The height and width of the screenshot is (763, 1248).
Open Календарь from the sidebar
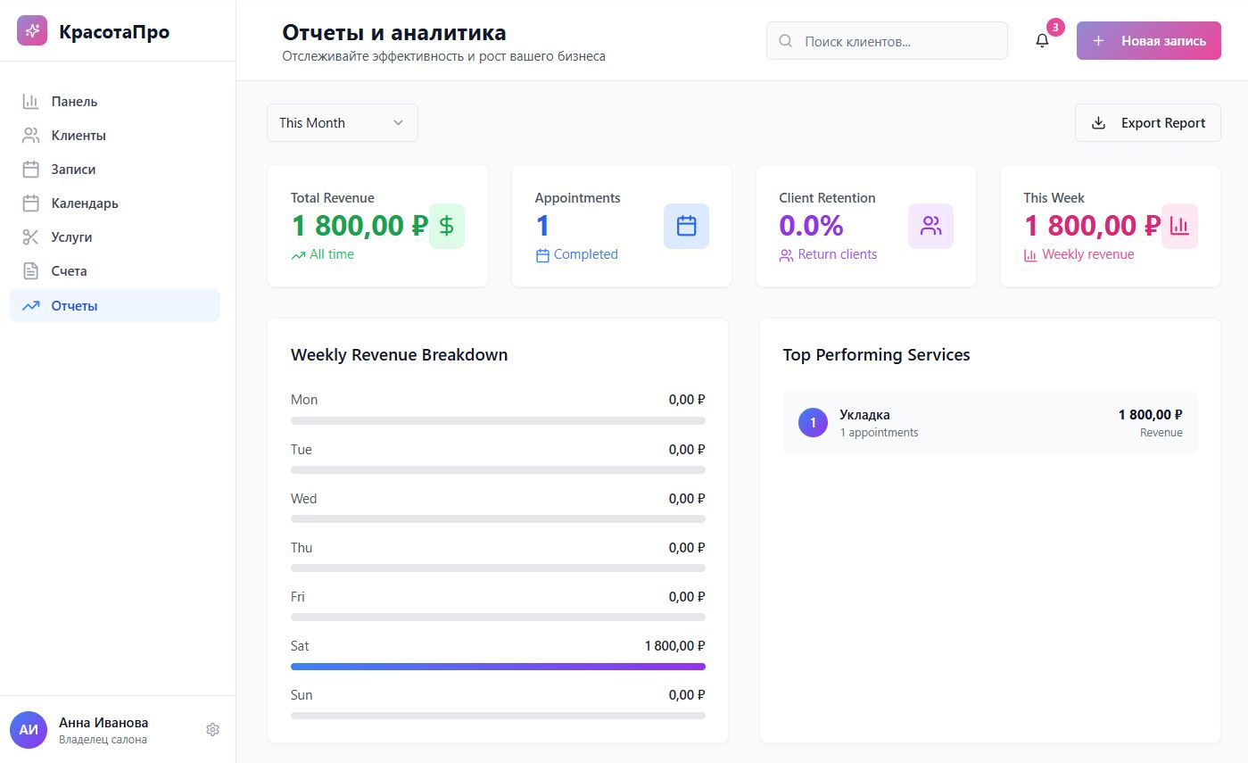point(85,203)
